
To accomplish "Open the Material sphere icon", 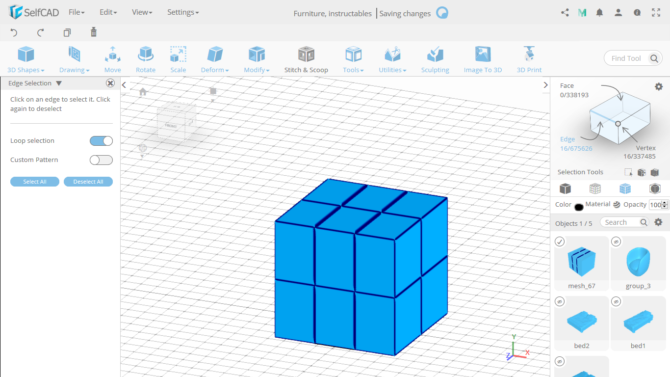I will click(617, 205).
